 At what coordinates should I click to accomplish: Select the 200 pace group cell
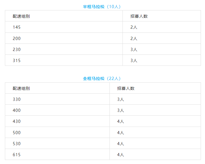coord(17,39)
